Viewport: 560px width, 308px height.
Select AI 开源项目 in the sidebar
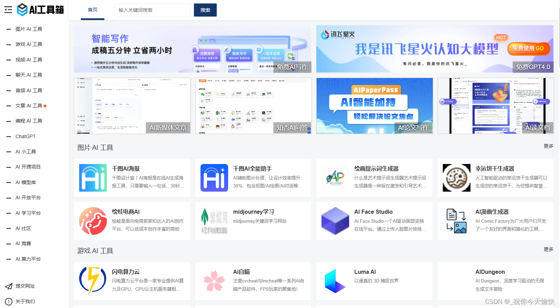(28, 167)
